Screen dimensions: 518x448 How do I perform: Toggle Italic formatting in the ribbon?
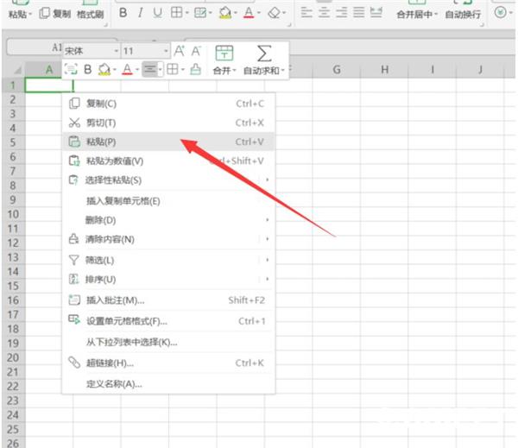pos(141,13)
